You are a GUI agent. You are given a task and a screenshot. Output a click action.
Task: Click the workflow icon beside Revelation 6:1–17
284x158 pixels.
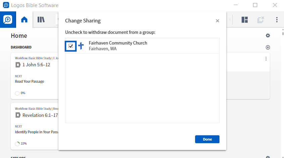18,115
